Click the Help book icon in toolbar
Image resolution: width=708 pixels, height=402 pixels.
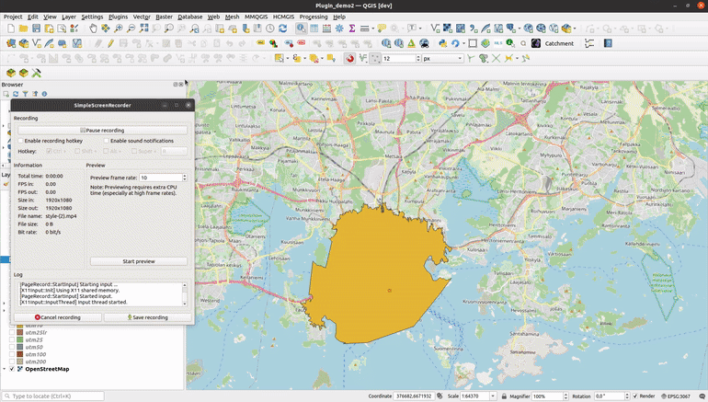click(x=608, y=43)
